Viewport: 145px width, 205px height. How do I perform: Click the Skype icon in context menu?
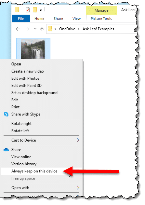[6, 114]
